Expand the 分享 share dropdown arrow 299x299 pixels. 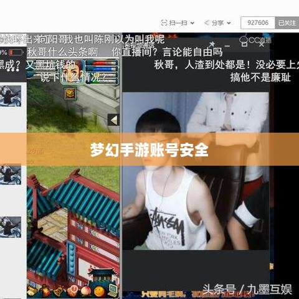[x=229, y=23]
